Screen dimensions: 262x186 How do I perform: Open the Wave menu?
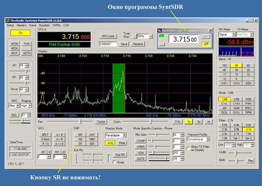(x=33, y=25)
